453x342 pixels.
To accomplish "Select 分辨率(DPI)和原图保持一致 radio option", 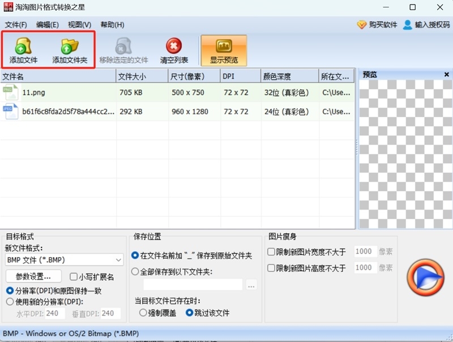I will [10, 290].
